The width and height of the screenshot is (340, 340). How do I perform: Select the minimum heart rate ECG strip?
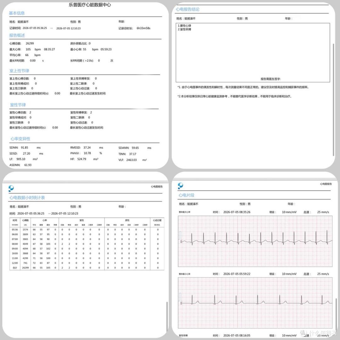255,303
